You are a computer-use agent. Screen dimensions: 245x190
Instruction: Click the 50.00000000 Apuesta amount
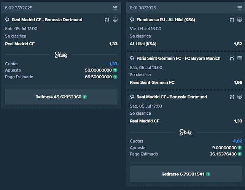[98, 70]
